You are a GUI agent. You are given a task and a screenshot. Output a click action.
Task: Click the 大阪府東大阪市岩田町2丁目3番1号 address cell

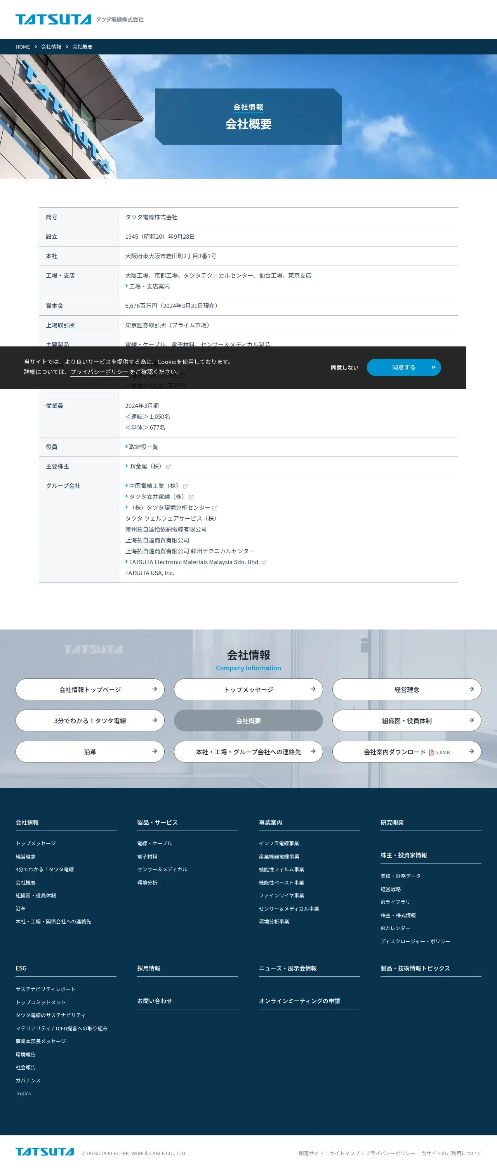pyautogui.click(x=288, y=256)
